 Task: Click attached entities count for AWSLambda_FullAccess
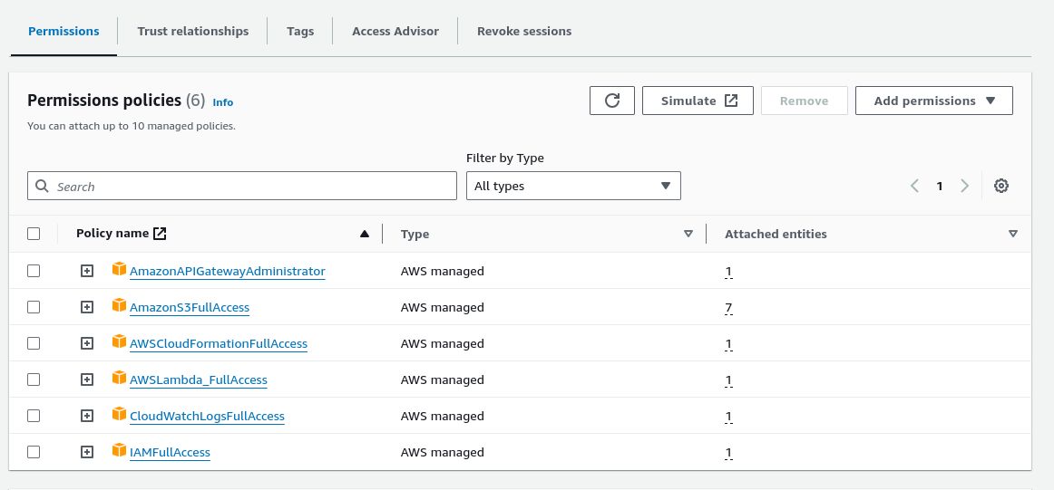728,381
